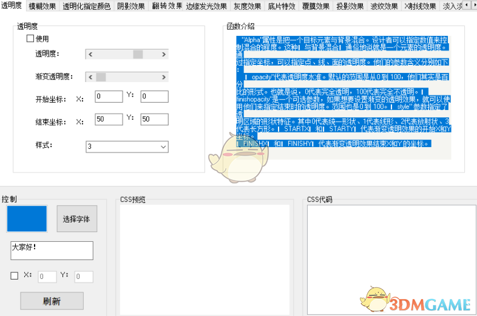Click the disabled Y field in 控制

(84, 276)
